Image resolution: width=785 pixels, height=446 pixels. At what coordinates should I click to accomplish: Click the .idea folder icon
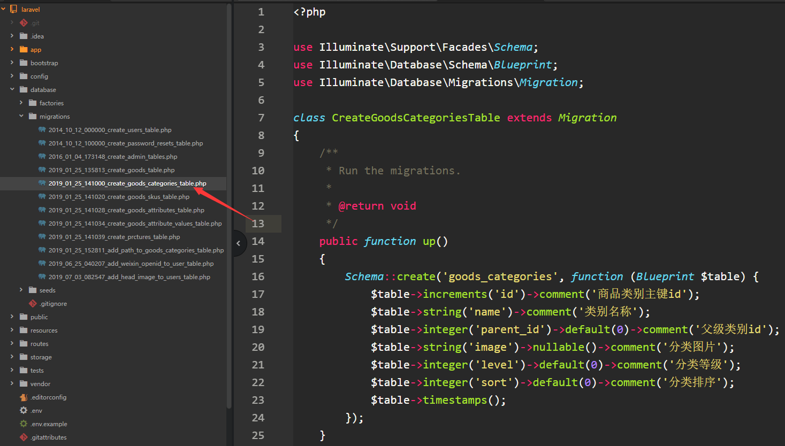pyautogui.click(x=24, y=36)
